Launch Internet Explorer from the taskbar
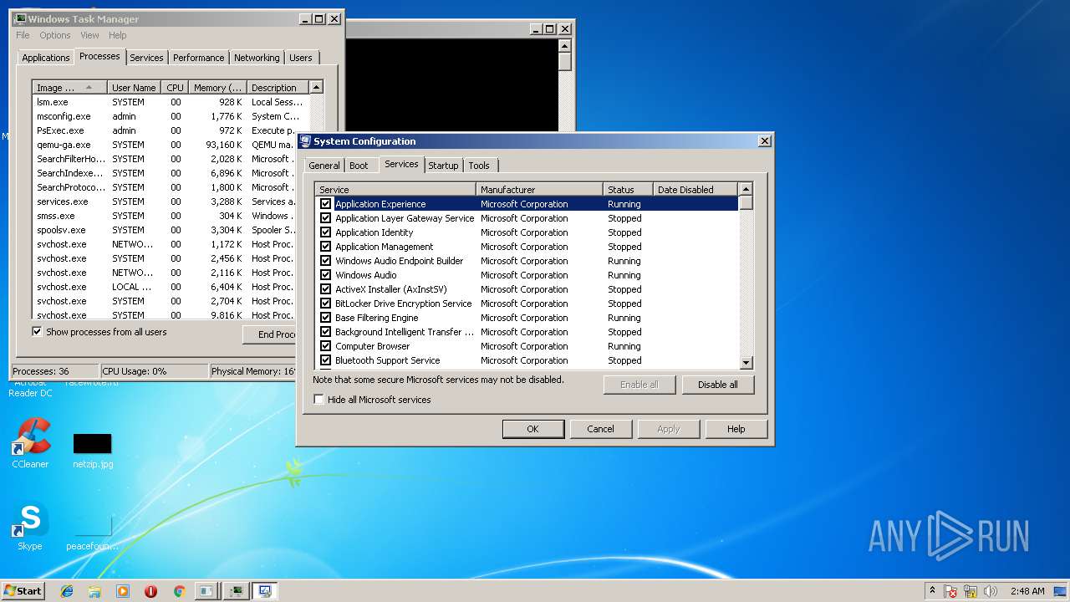The height and width of the screenshot is (602, 1070). click(67, 591)
